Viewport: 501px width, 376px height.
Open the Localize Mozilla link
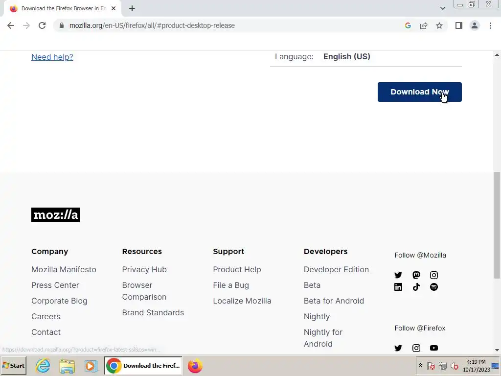click(x=242, y=301)
